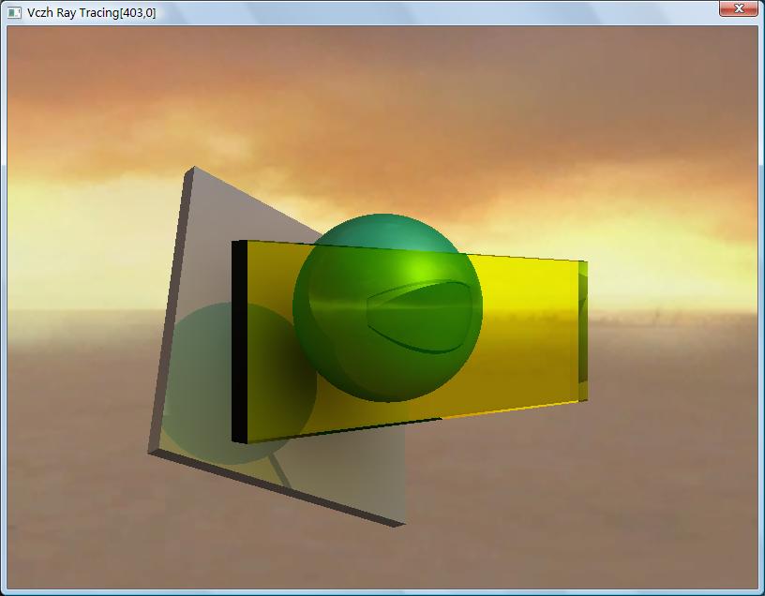
Task: Click the dark bottom frame edge of the gray mirror
Action: 277,488
